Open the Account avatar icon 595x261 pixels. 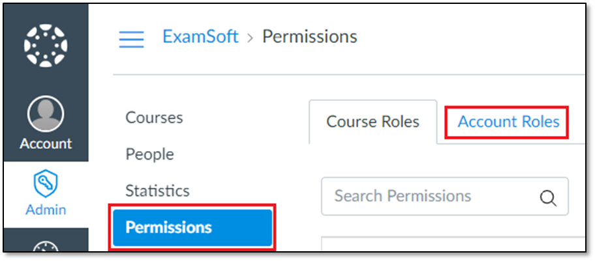tap(46, 114)
